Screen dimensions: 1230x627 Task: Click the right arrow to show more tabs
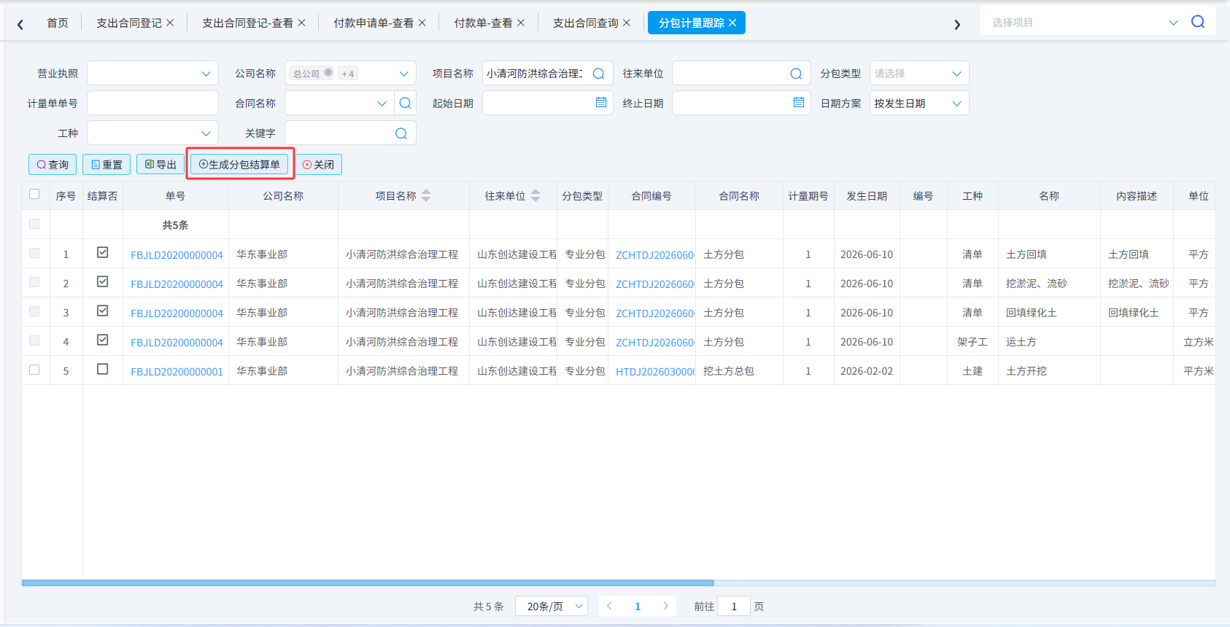click(957, 25)
